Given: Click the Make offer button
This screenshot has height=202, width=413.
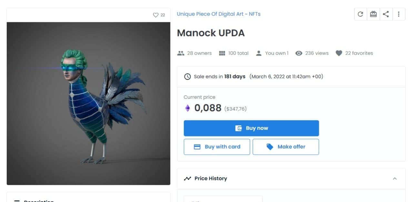Looking at the screenshot, I should click(286, 147).
